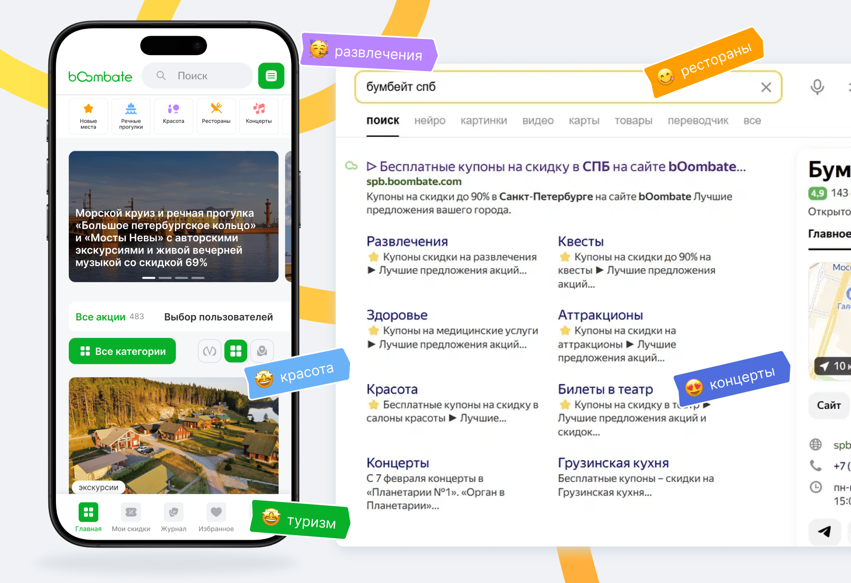Select the переводчик tab
Viewport: 851px width, 583px height.
point(698,121)
